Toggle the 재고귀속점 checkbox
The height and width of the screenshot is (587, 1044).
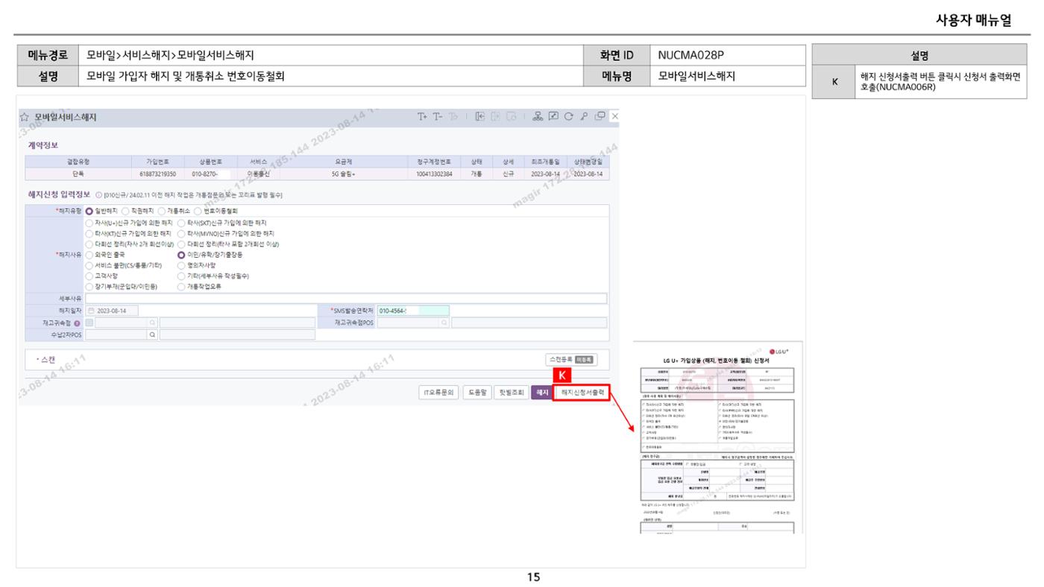(x=89, y=323)
